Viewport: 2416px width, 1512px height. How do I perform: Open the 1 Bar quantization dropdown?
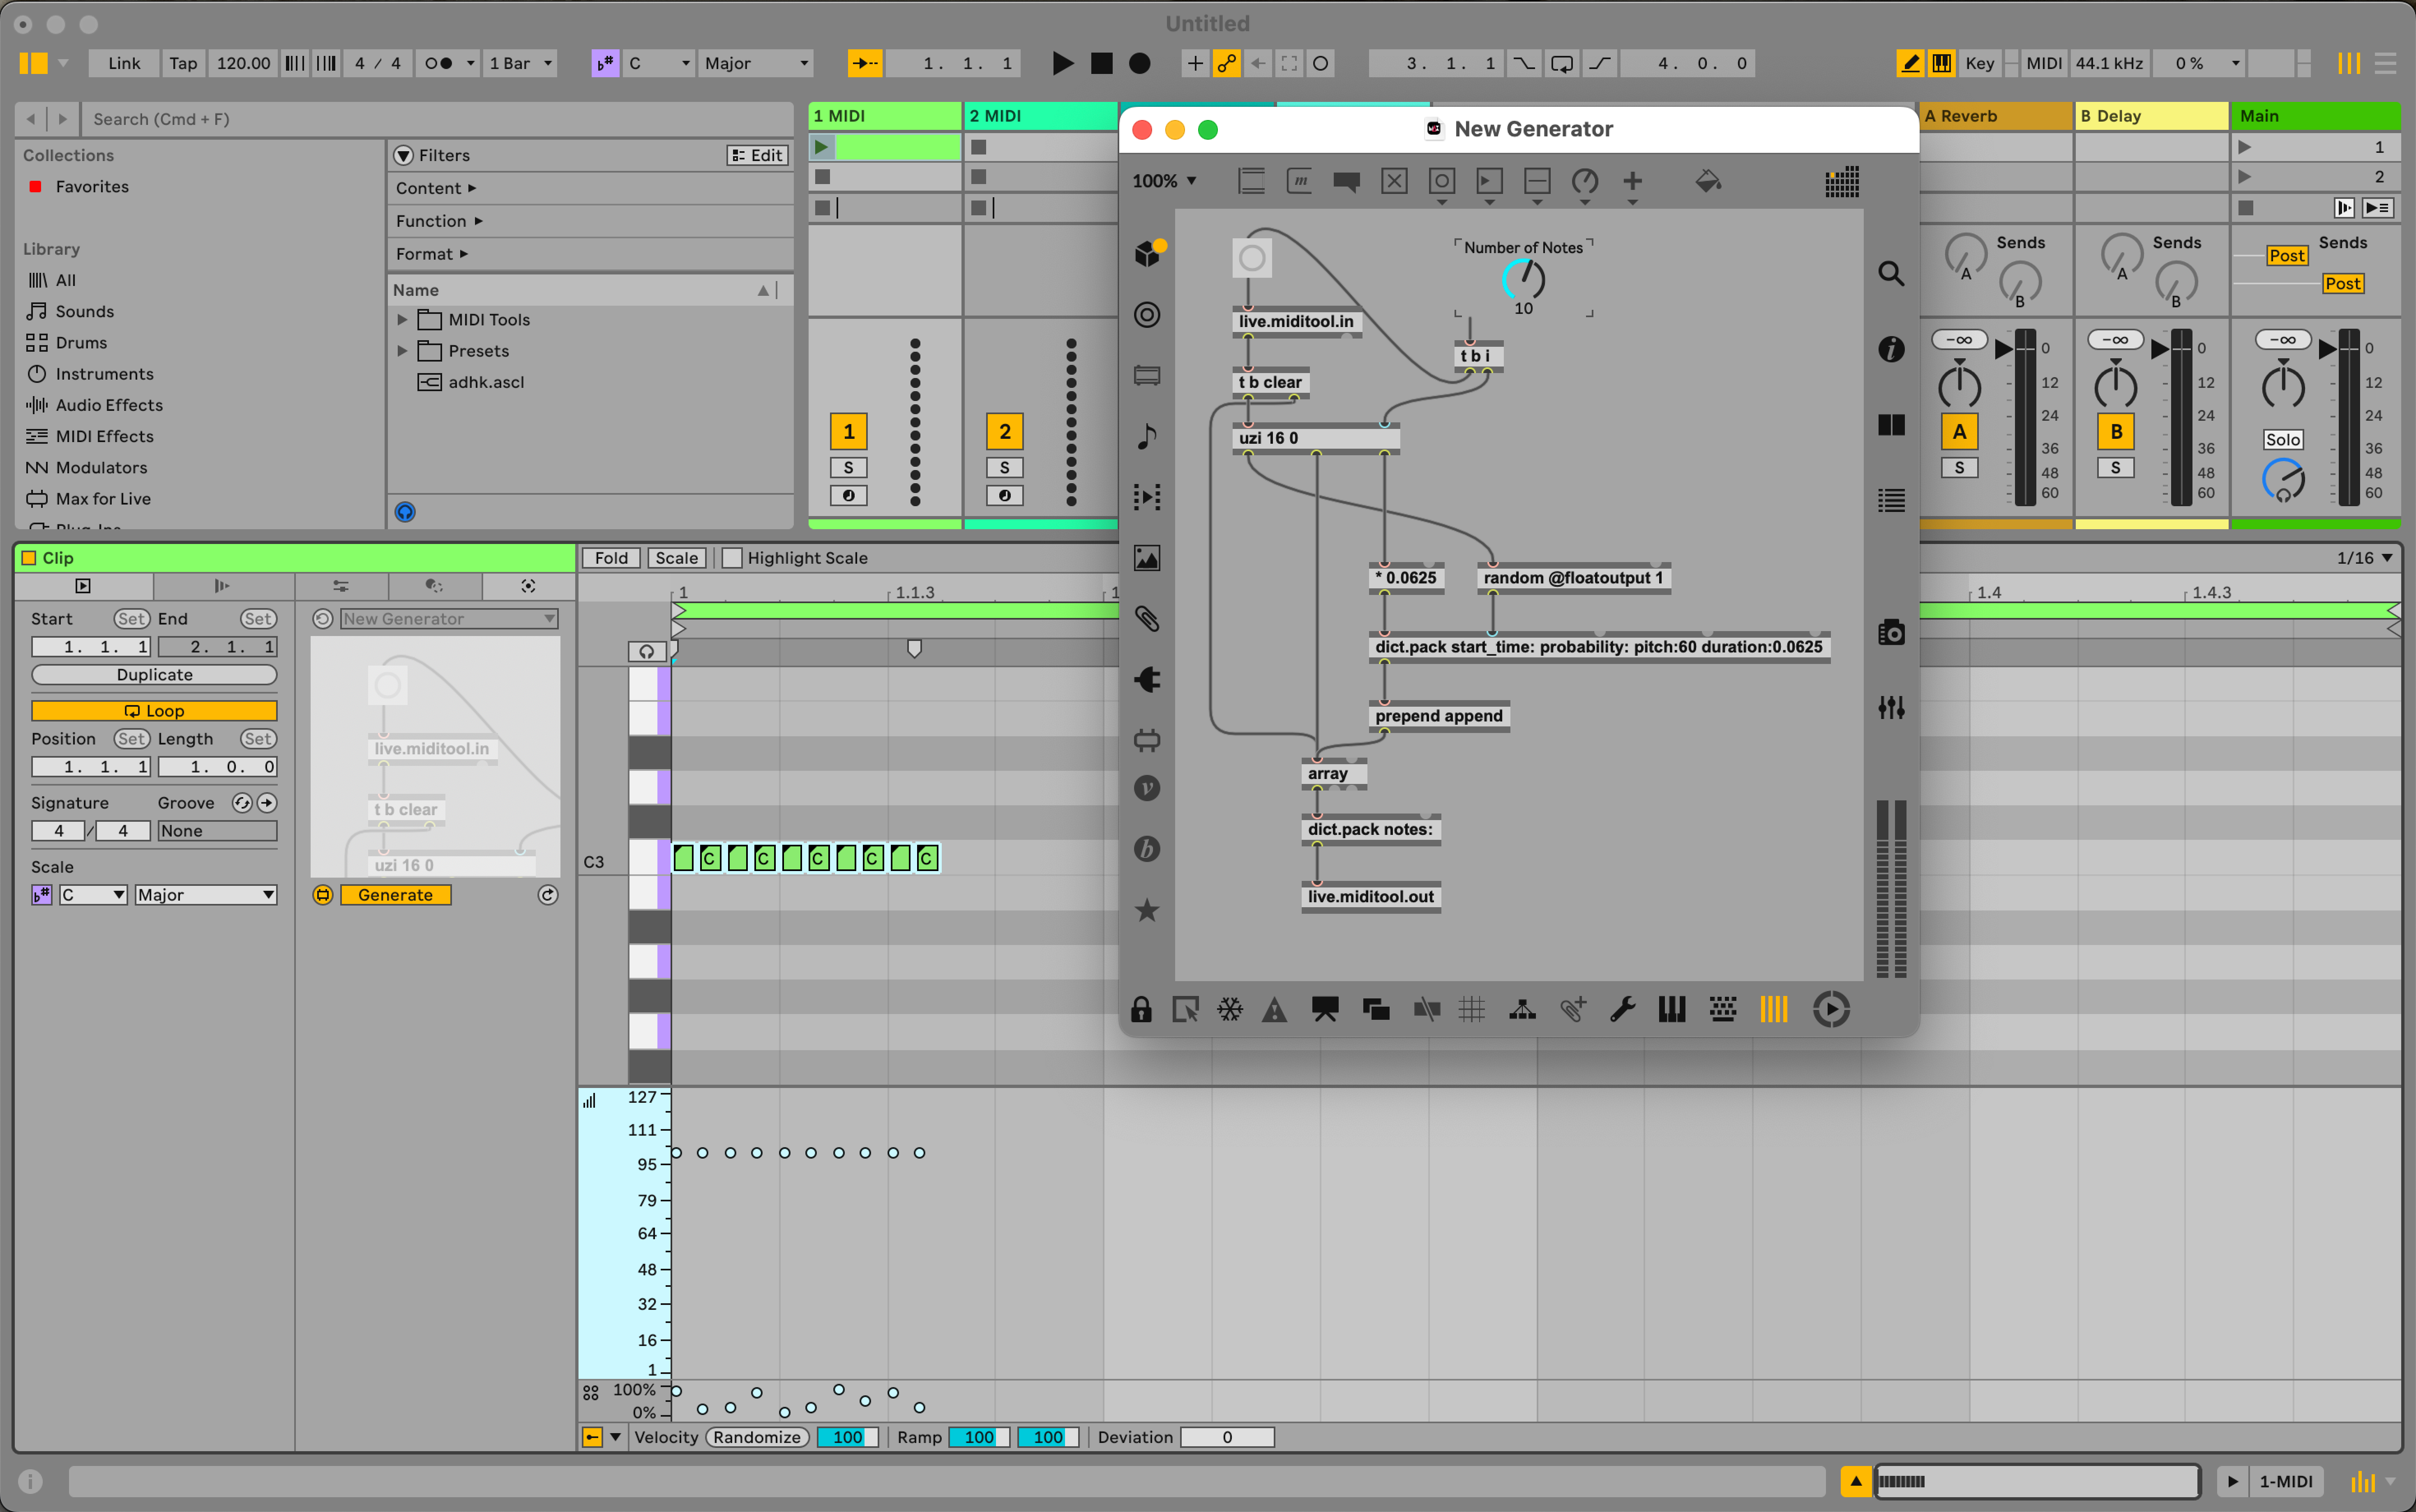click(x=520, y=63)
